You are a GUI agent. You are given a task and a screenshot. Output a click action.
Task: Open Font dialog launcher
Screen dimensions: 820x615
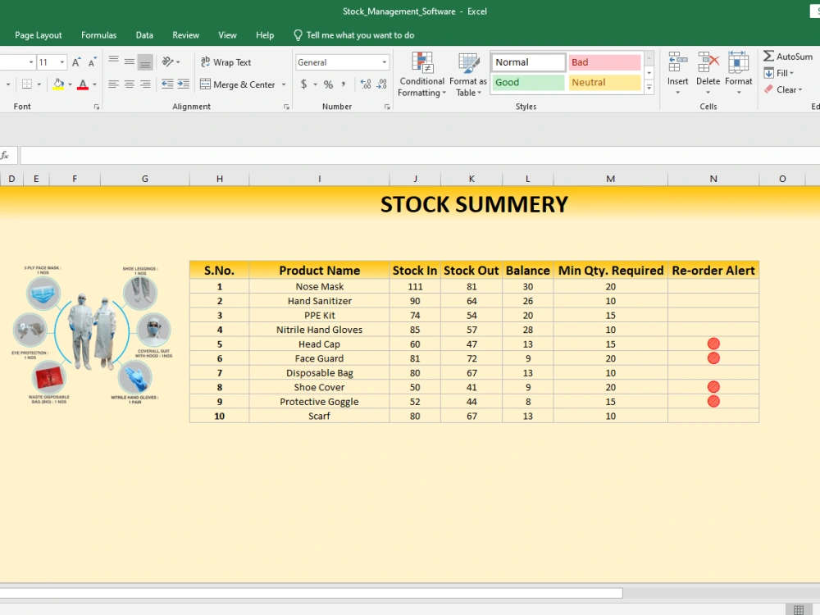(97, 107)
